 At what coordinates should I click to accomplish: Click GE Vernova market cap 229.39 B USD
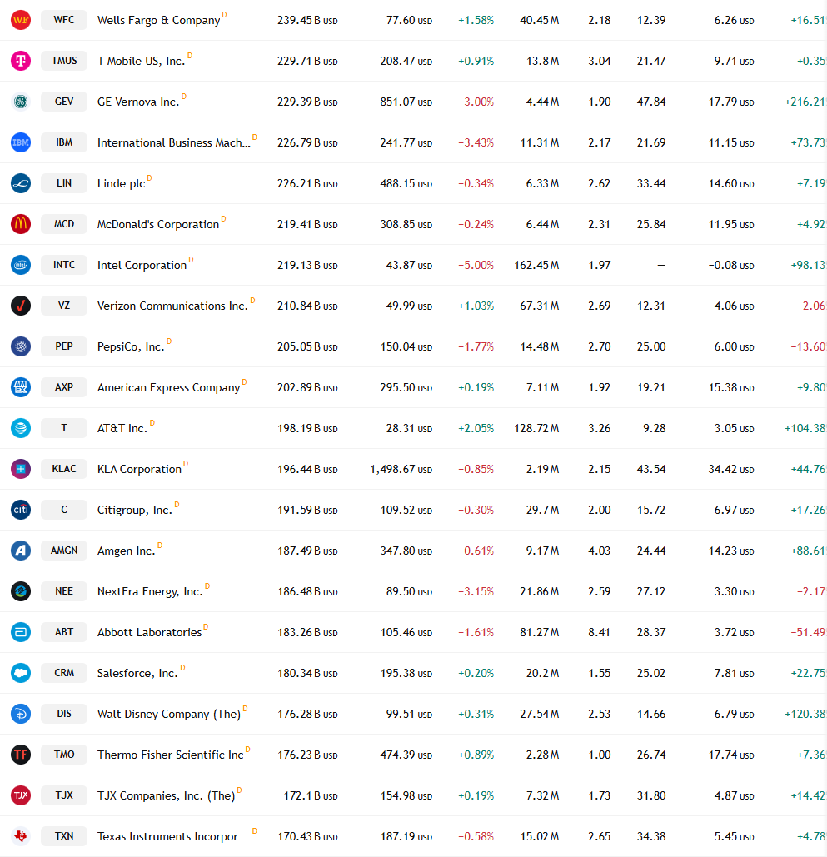click(x=307, y=102)
